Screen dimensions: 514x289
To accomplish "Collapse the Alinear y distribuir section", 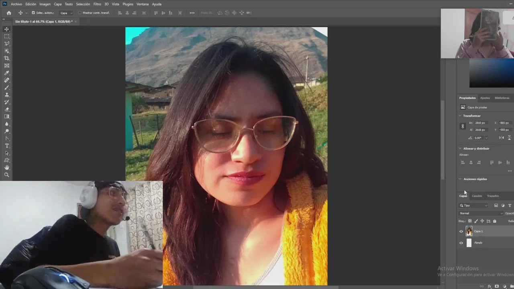I will point(460,149).
